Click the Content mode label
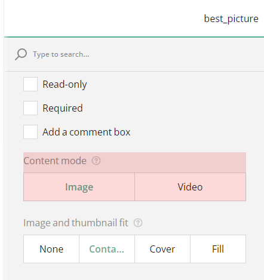The height and width of the screenshot is (280, 264). tap(55, 161)
